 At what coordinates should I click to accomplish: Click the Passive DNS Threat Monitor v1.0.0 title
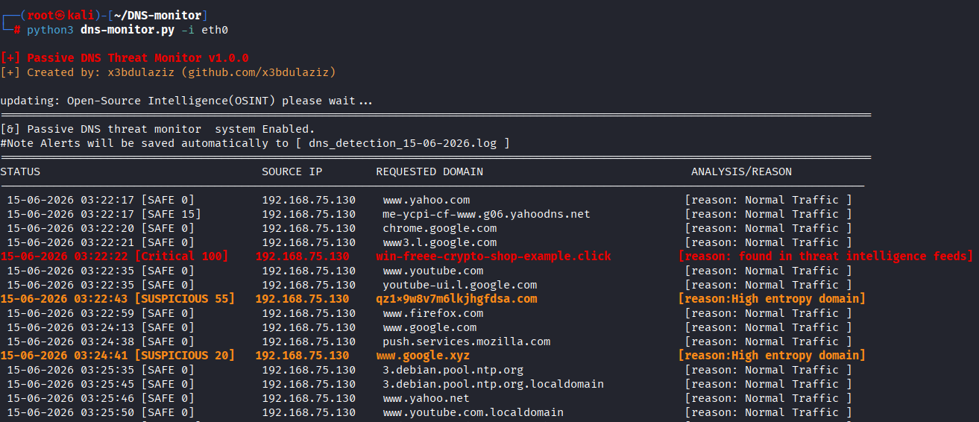point(138,58)
